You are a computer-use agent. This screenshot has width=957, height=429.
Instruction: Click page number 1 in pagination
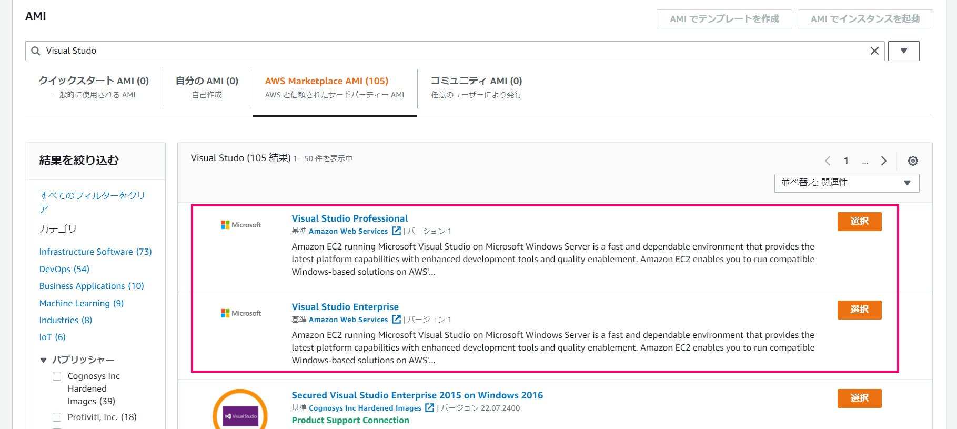coord(846,161)
